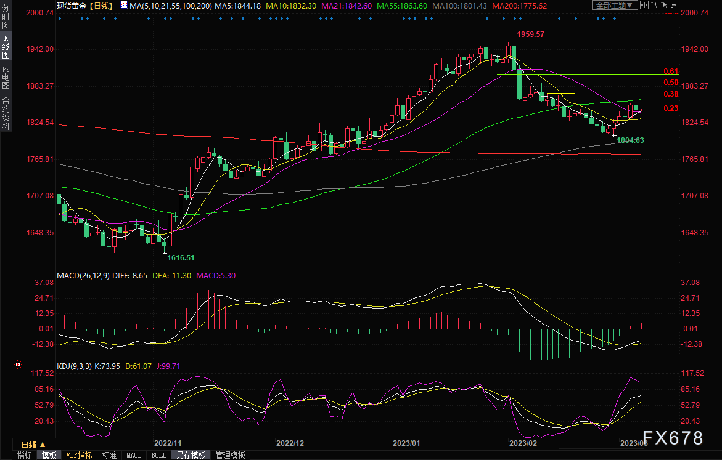
Task: Click the jump-to-start chart axis icon
Action: (654, 5)
